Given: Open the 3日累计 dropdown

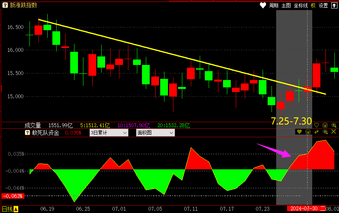Looking at the screenshot, I should point(109,133).
